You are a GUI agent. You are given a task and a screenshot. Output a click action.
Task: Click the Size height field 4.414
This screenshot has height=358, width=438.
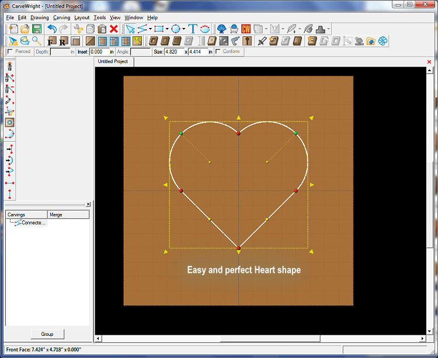coord(198,51)
